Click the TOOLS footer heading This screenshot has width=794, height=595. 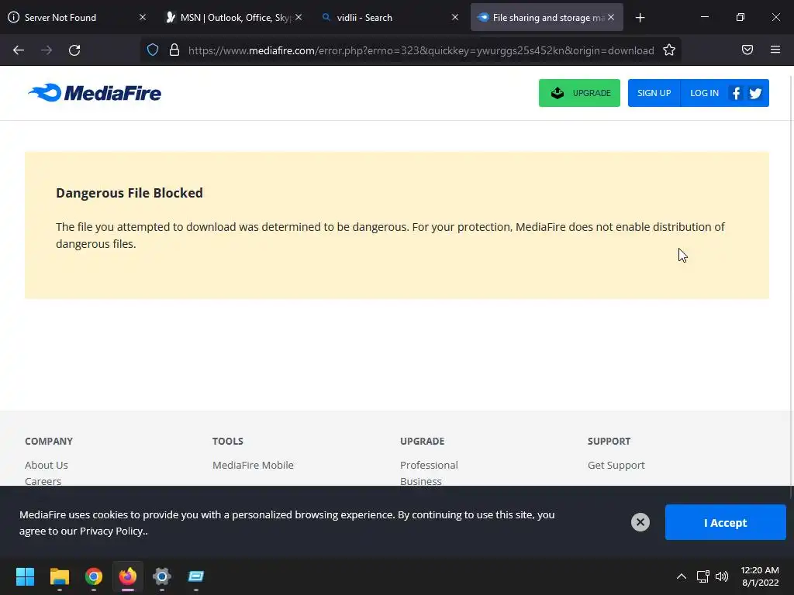(228, 441)
